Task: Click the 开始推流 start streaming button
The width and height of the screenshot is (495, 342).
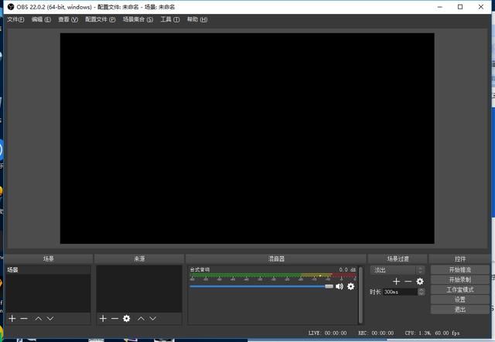Action: tap(459, 270)
